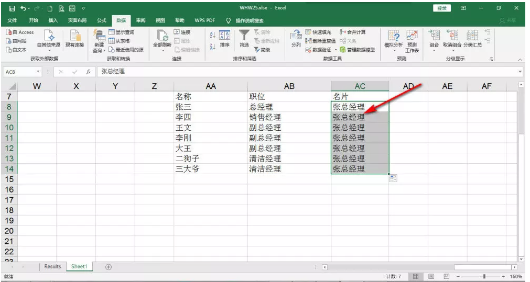Expand the Name Box dropdown arrow
This screenshot has height=282, width=530.
[39, 71]
